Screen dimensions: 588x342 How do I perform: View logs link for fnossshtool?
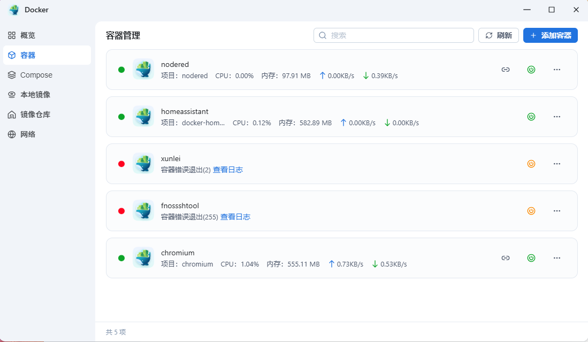coord(235,217)
